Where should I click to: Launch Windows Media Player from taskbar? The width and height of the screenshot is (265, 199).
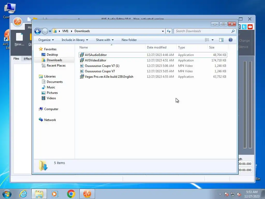click(55, 194)
